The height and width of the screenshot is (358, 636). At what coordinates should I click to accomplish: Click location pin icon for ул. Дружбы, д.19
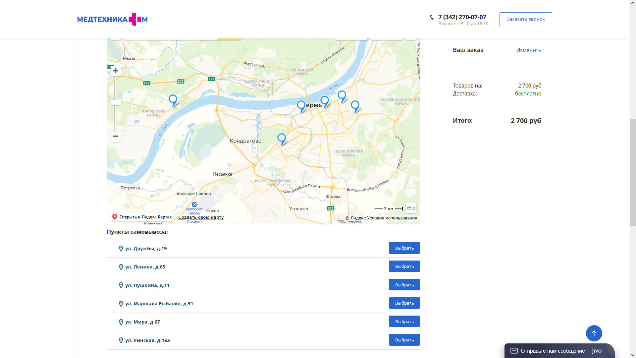(121, 249)
